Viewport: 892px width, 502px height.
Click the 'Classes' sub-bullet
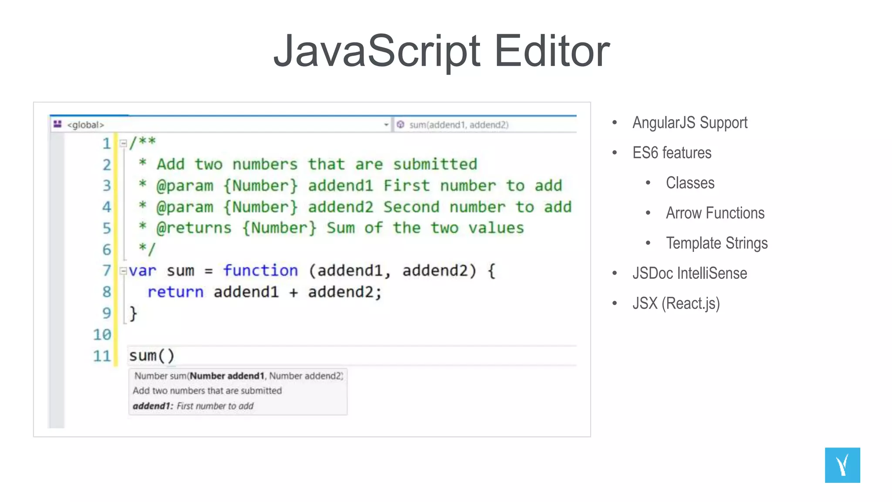[x=690, y=183]
